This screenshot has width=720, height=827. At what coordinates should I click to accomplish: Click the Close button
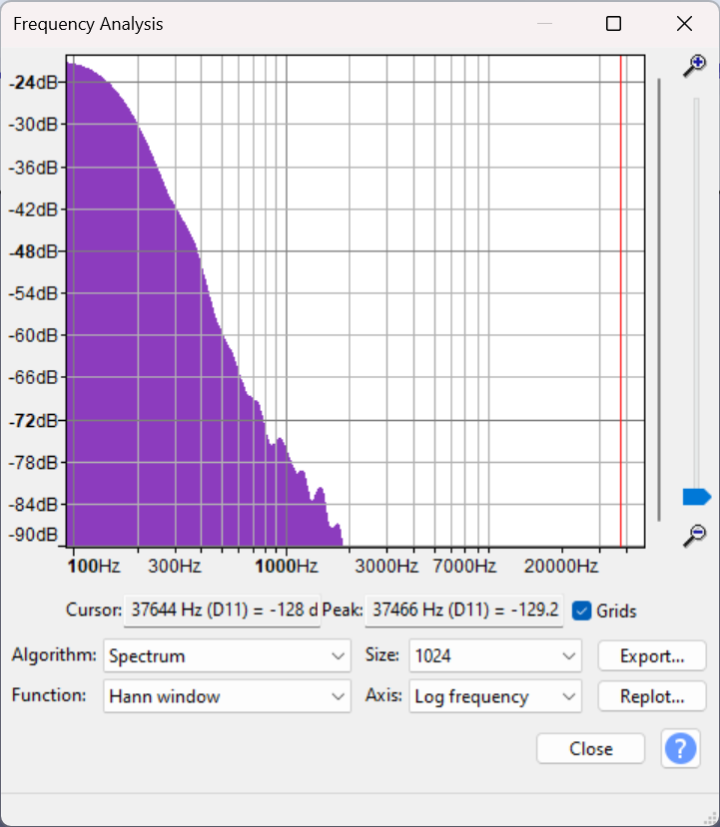click(590, 748)
